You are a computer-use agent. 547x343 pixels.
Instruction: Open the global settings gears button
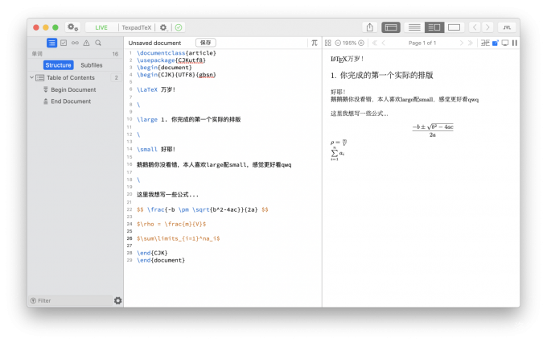click(72, 27)
